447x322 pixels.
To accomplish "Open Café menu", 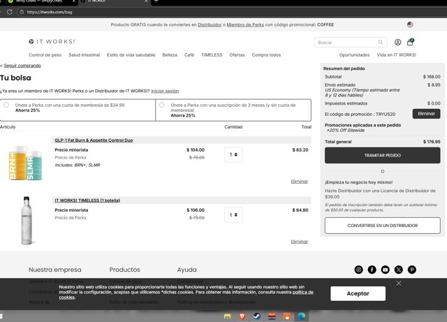I will click(x=189, y=54).
